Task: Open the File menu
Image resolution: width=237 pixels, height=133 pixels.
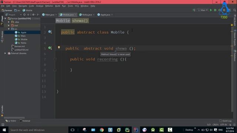Action: (3, 6)
